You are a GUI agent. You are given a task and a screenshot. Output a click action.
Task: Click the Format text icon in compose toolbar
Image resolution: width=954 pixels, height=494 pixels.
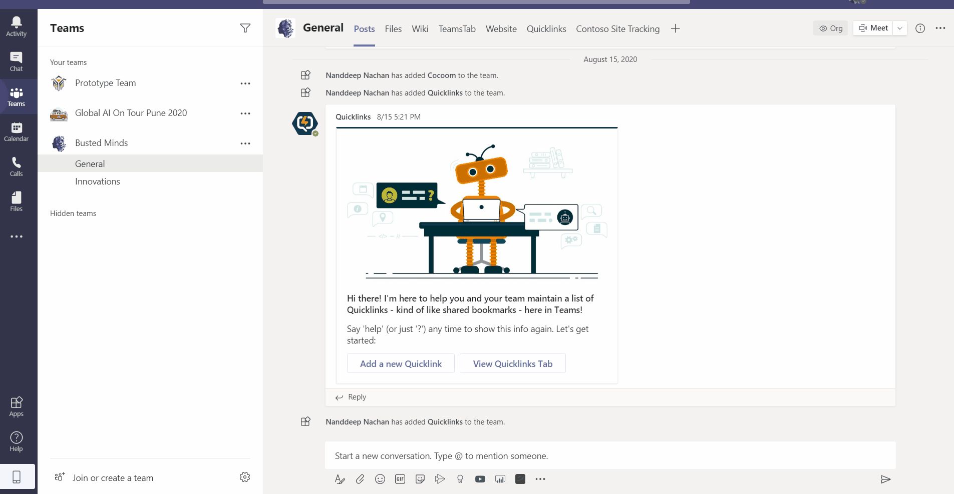click(340, 479)
